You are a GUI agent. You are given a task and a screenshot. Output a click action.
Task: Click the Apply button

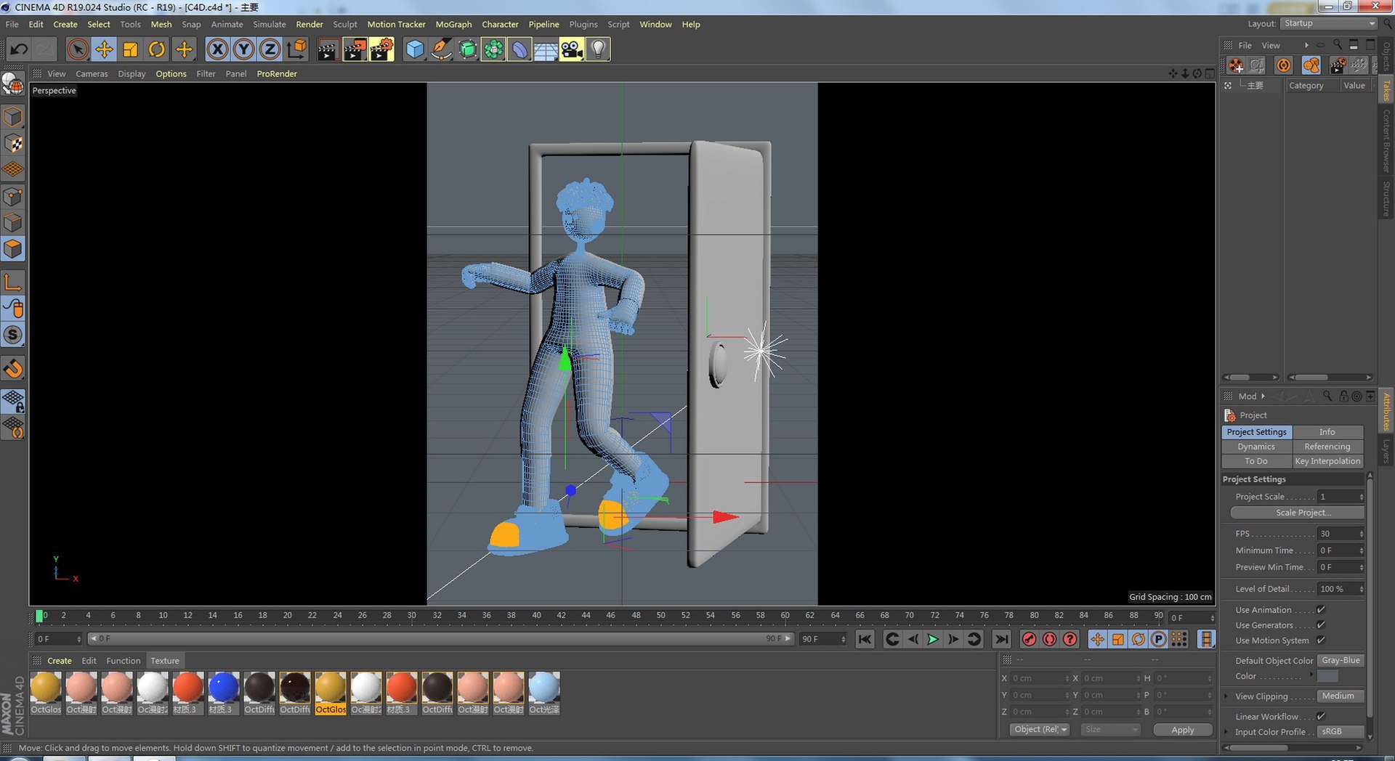[1183, 730]
